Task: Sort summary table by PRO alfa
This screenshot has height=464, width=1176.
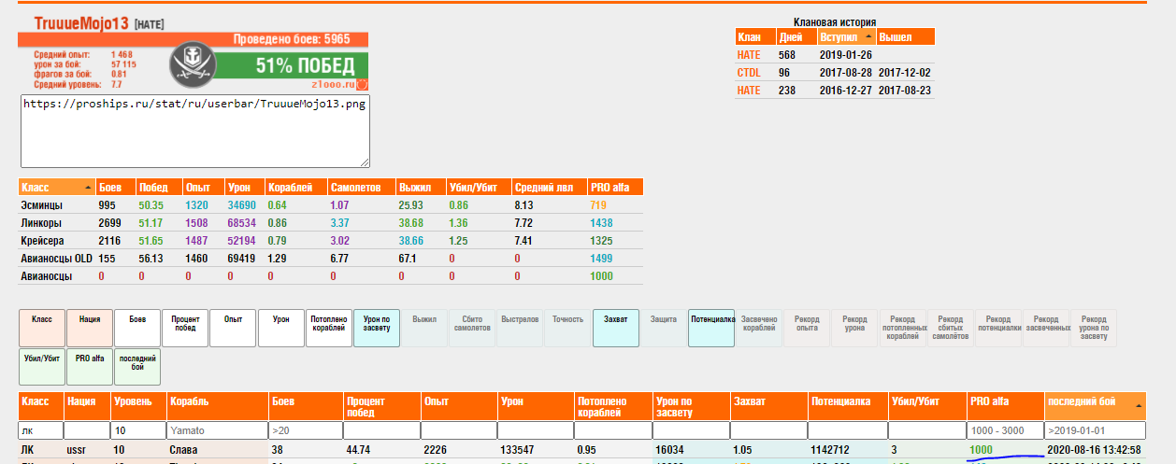Action: (614, 188)
